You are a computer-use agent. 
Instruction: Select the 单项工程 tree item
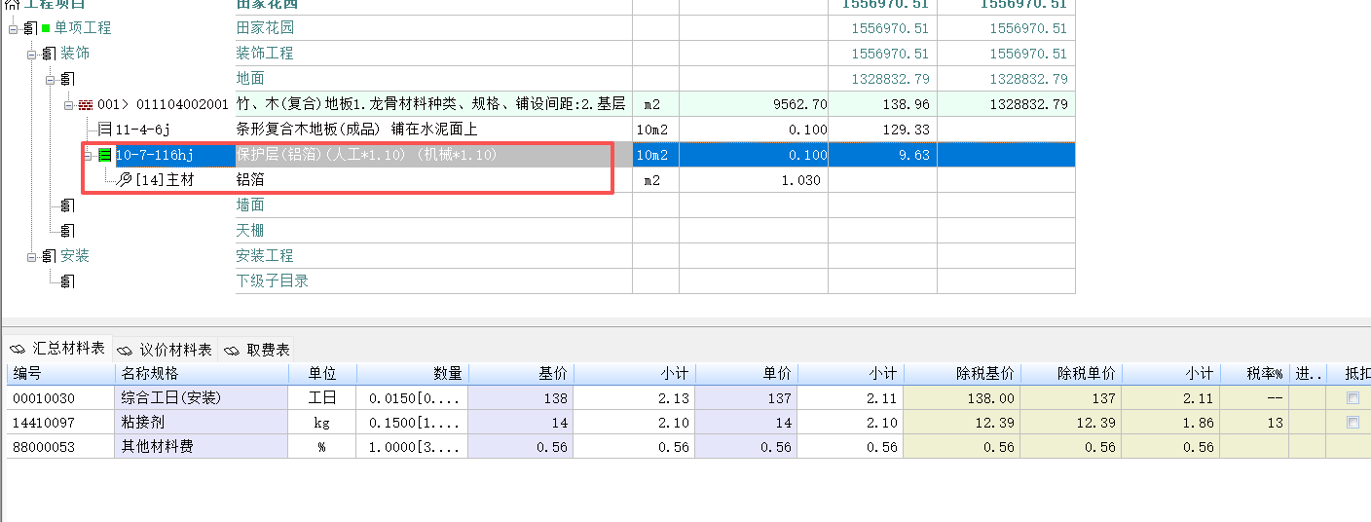[x=83, y=28]
